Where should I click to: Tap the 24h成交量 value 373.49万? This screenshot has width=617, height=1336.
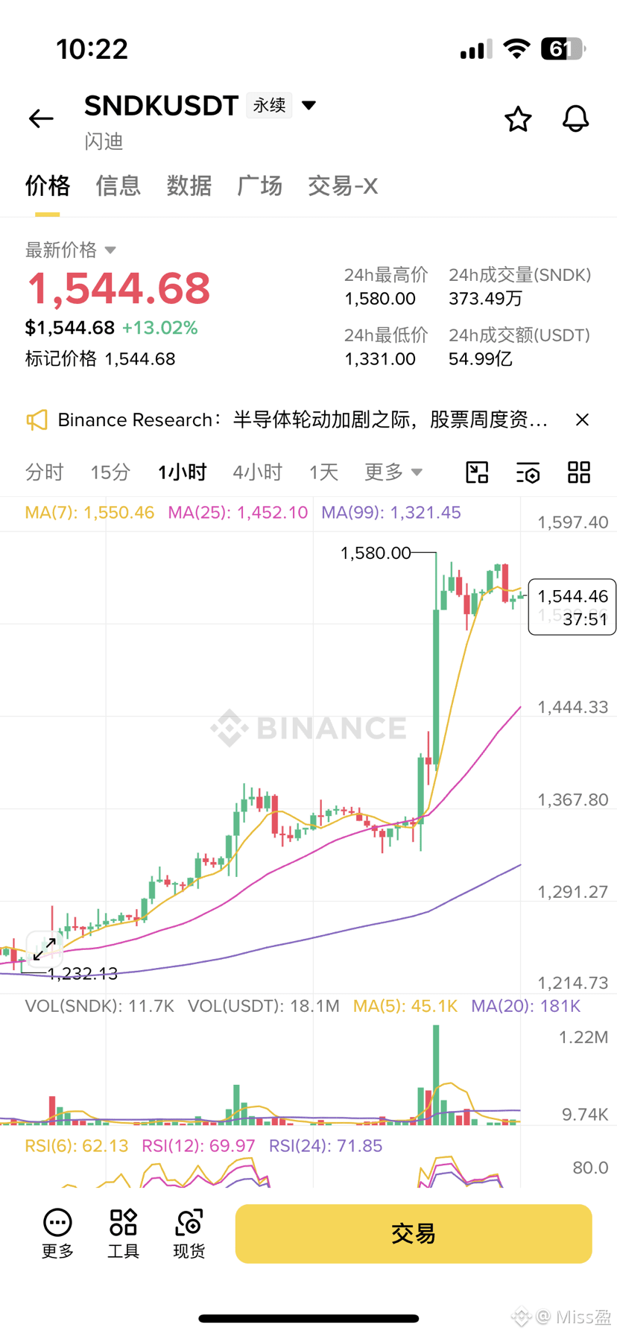pos(486,299)
